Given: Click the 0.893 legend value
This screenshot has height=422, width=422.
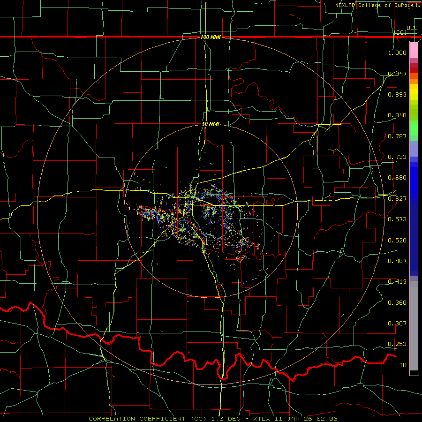Looking at the screenshot, I should click(x=397, y=94).
